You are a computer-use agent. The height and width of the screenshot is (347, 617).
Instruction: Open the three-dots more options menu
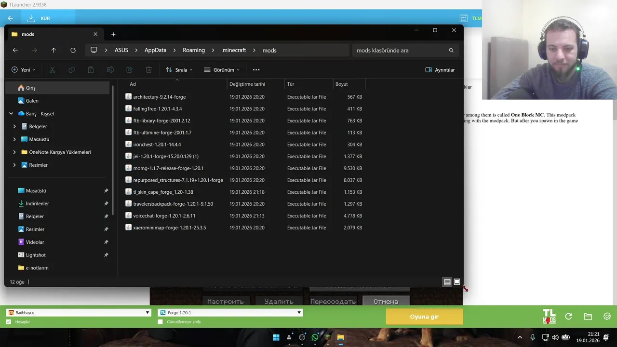[x=256, y=70]
